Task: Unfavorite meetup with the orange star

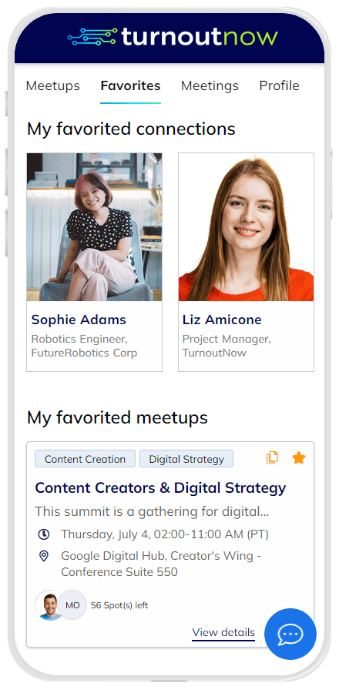Action: (299, 458)
